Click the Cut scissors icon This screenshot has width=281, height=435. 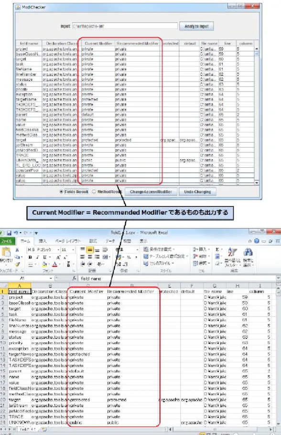coord(17,250)
